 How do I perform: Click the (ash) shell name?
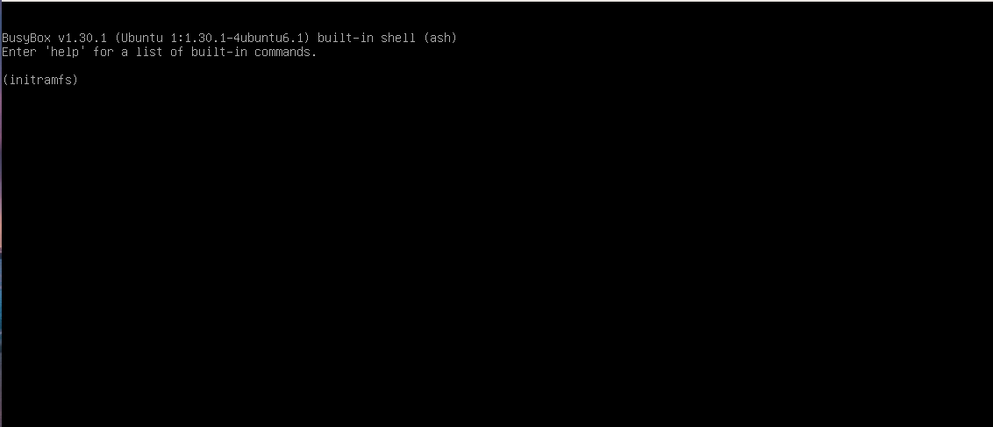tap(440, 38)
